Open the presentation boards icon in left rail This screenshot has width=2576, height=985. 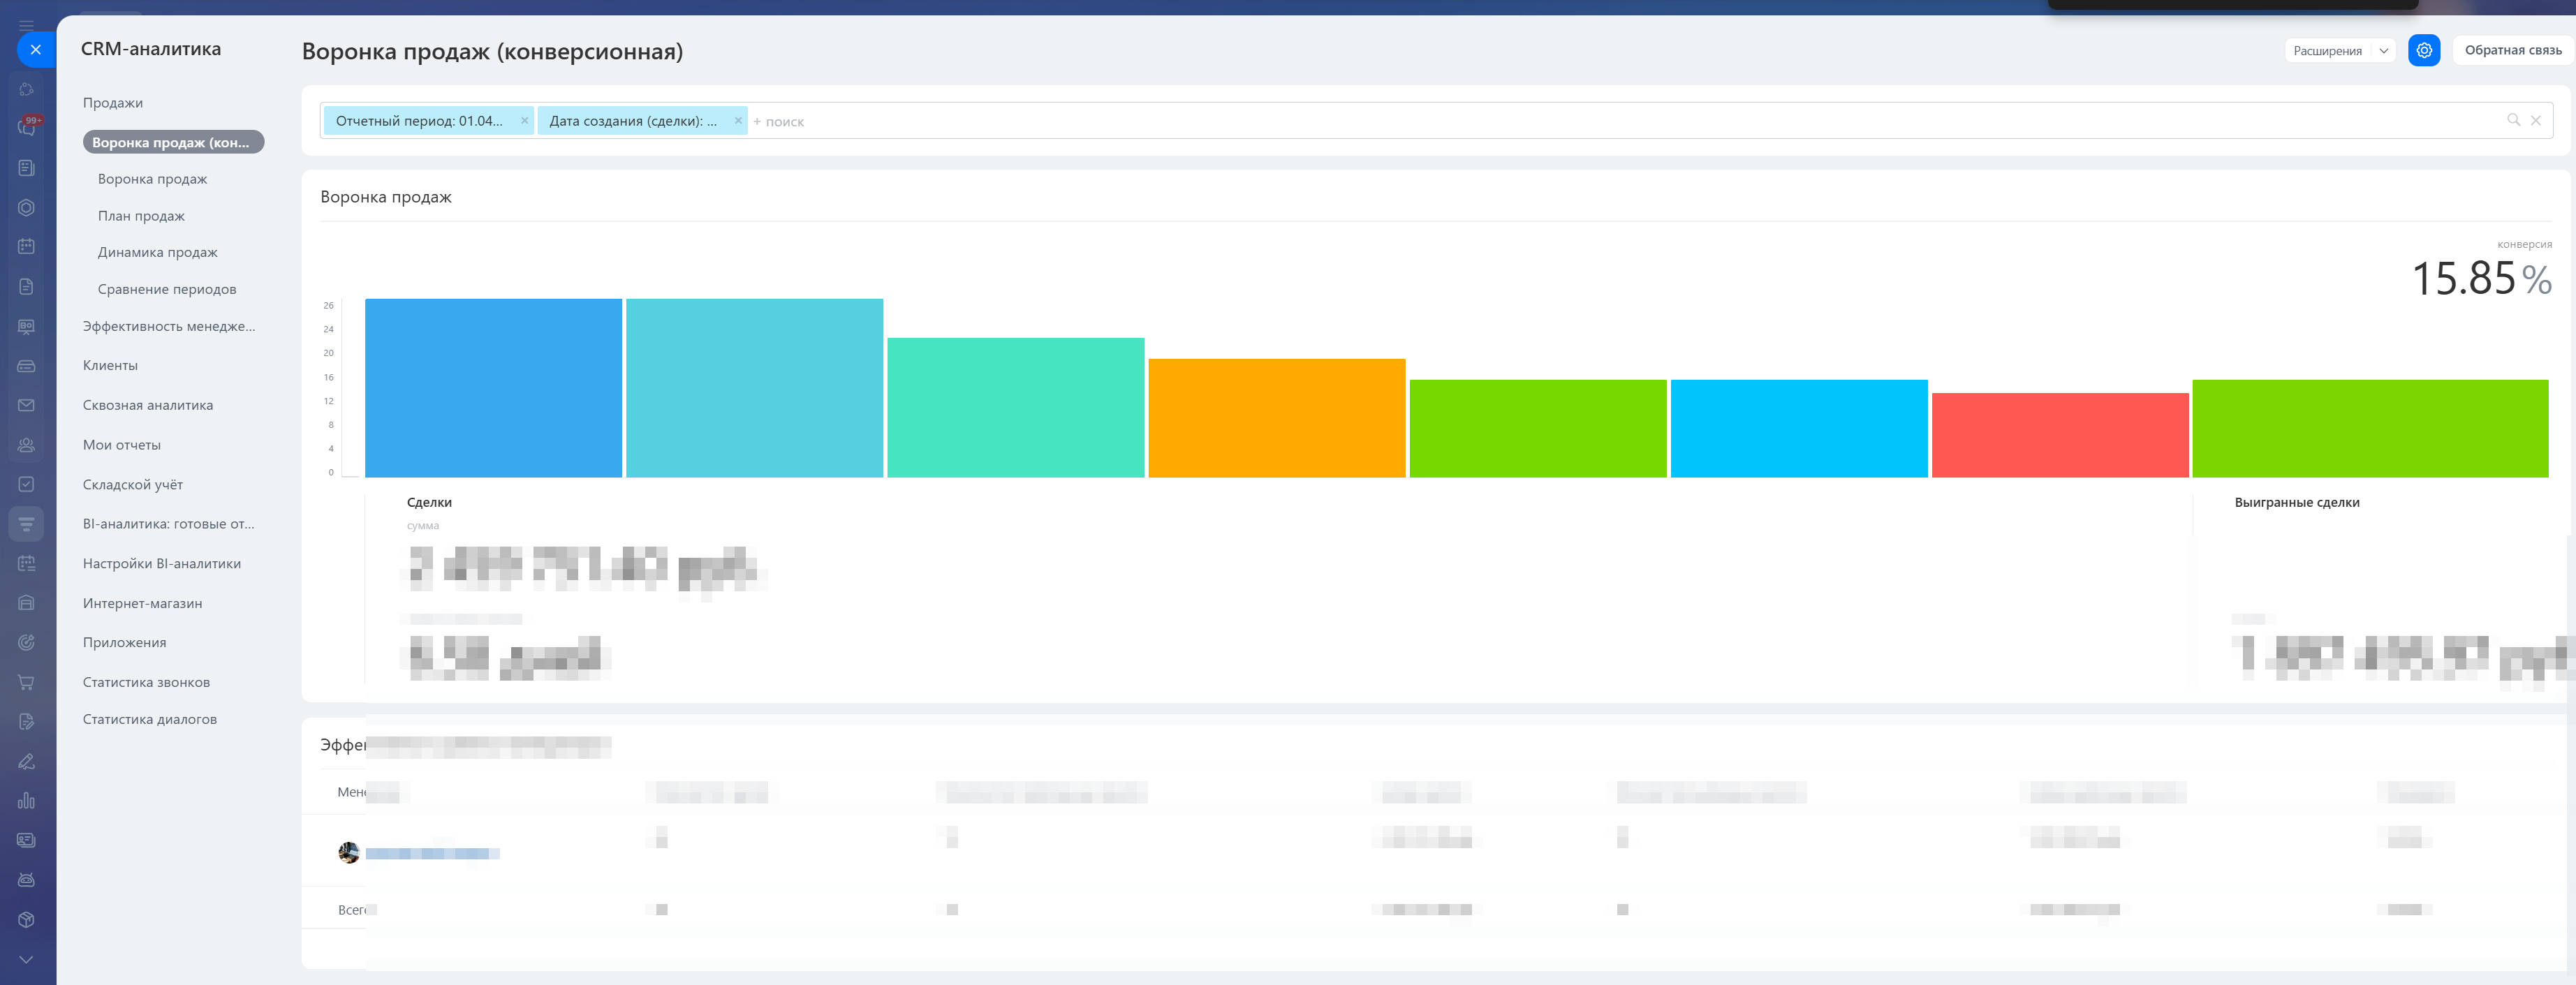[x=26, y=326]
